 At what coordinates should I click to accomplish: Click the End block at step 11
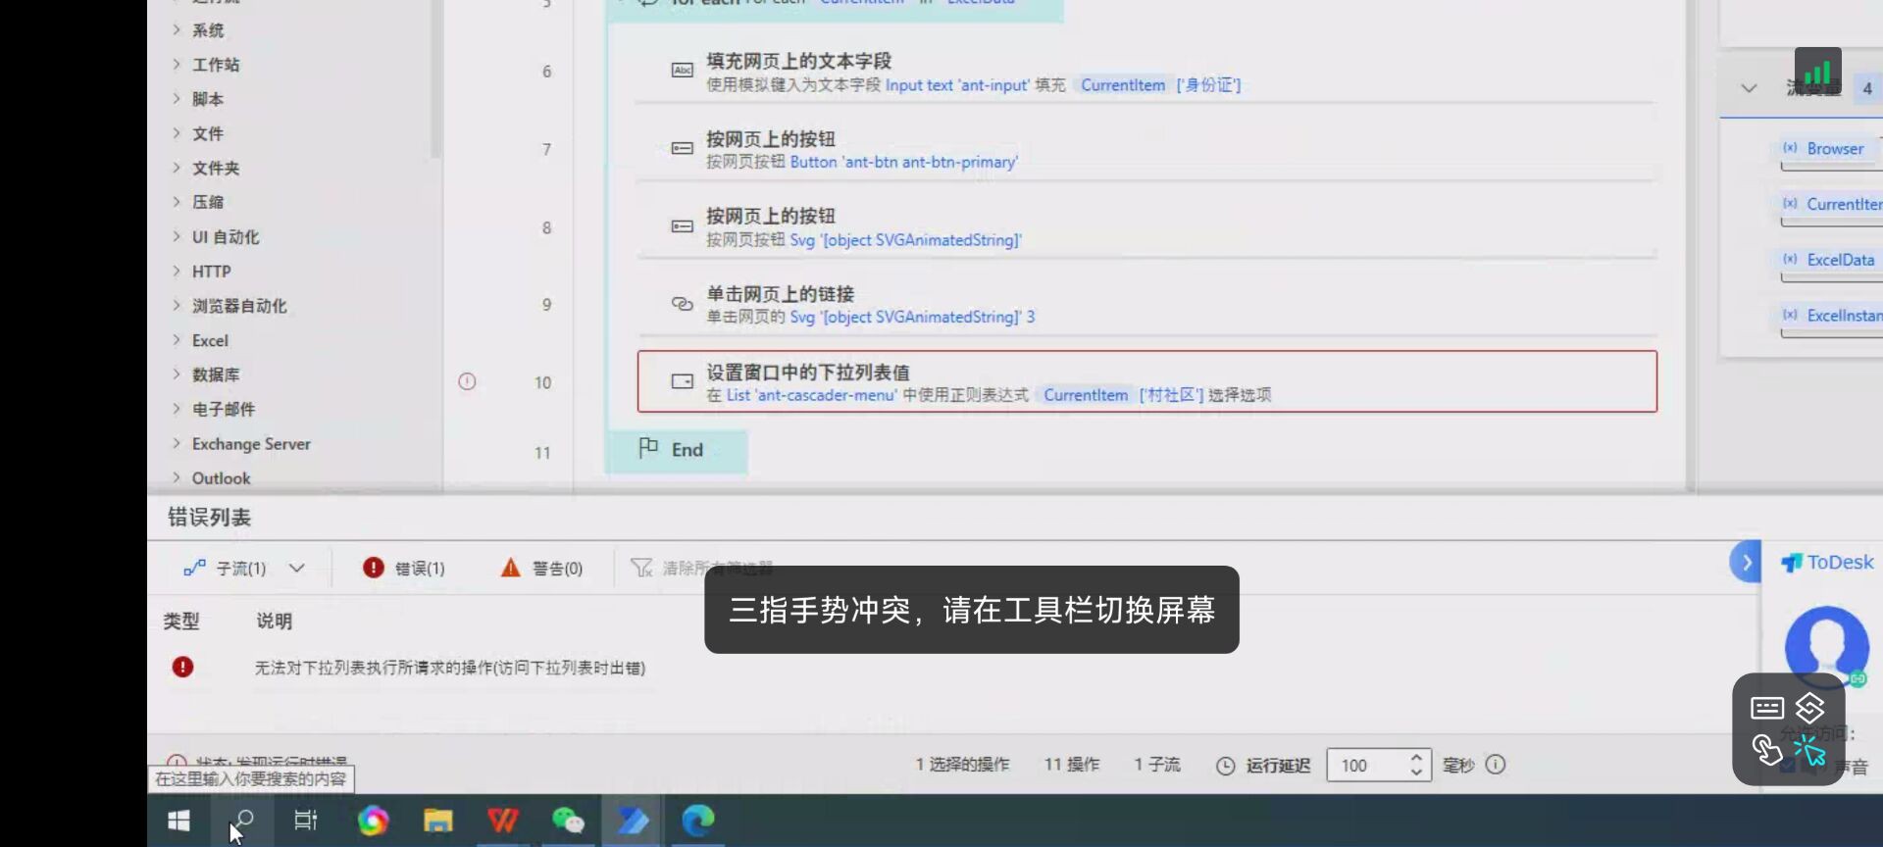(677, 450)
